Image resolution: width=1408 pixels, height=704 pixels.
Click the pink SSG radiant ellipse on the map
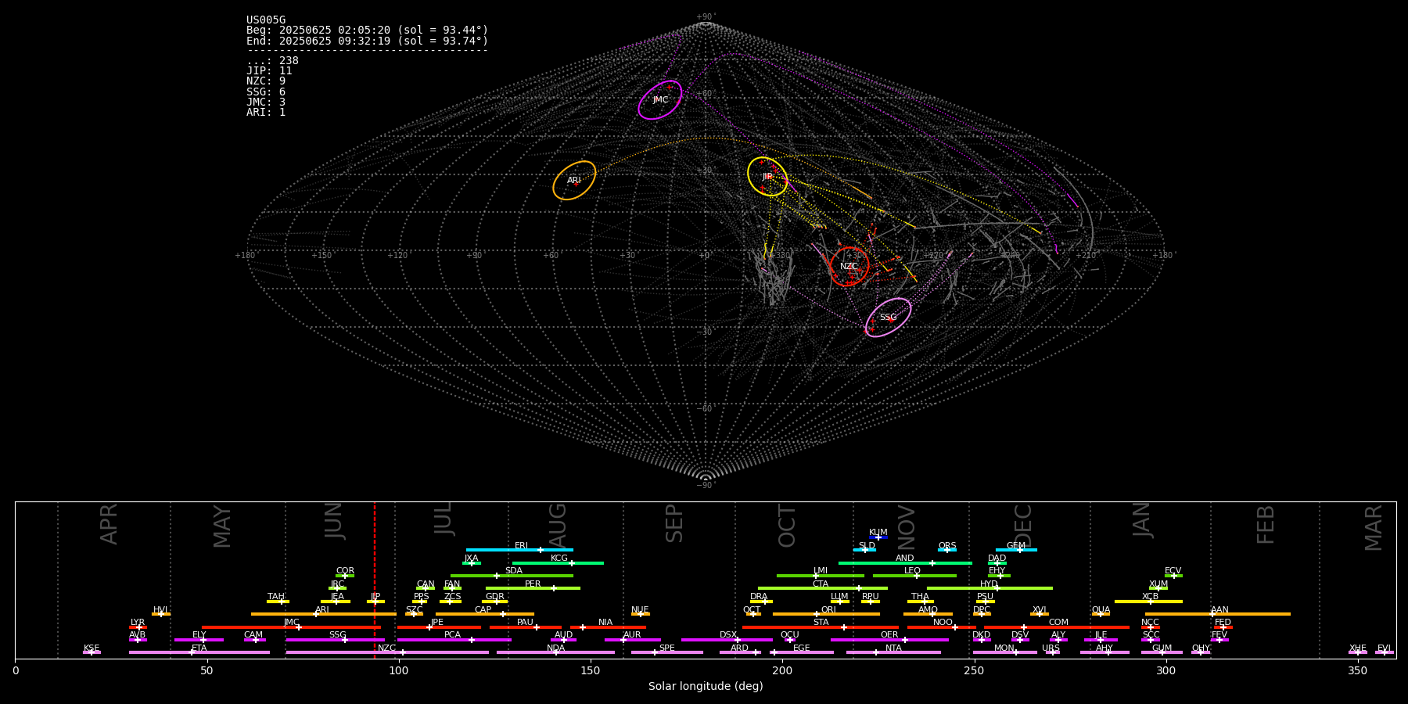click(x=889, y=317)
